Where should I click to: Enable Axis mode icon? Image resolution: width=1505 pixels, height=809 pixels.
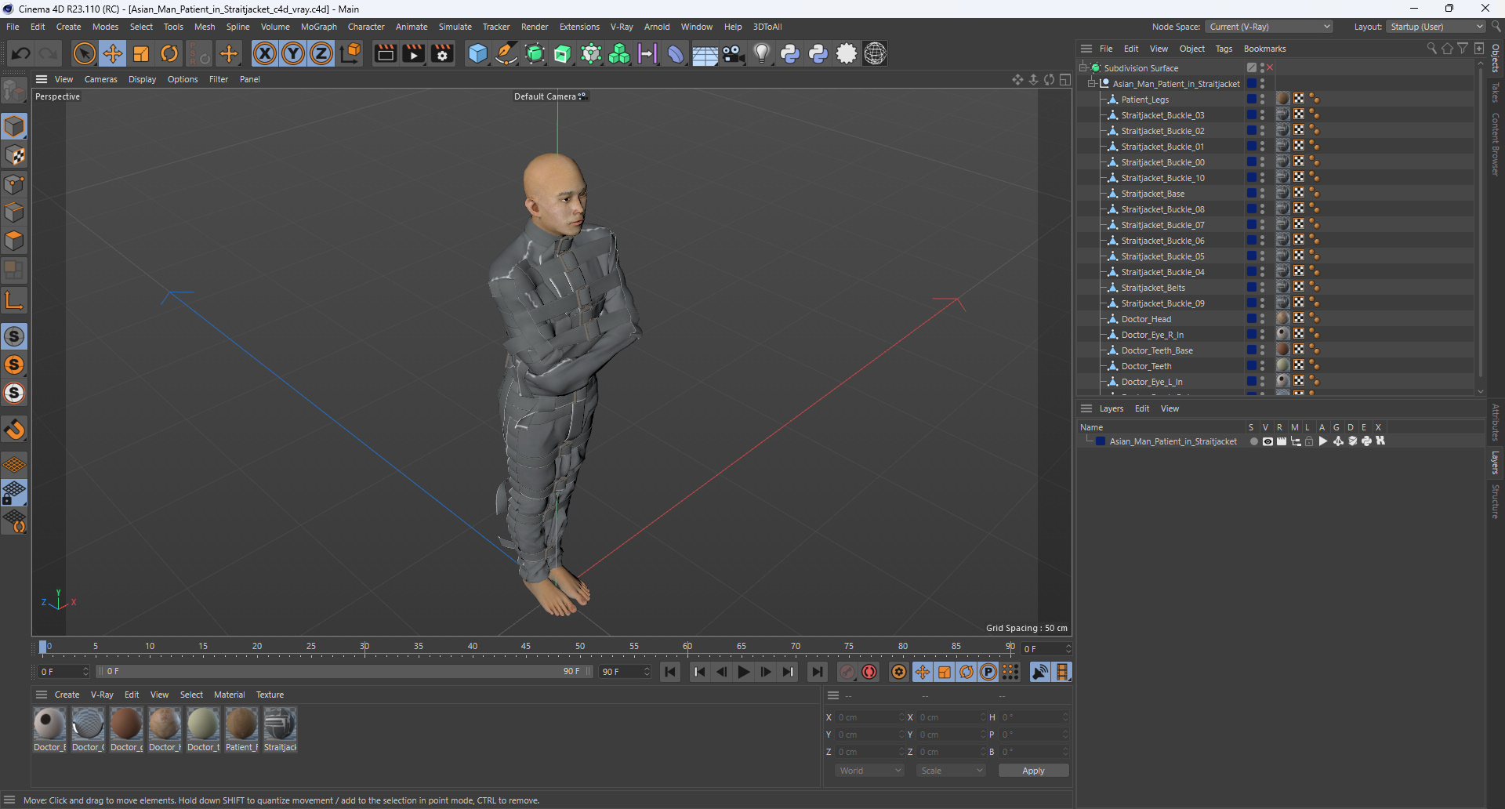tap(14, 300)
